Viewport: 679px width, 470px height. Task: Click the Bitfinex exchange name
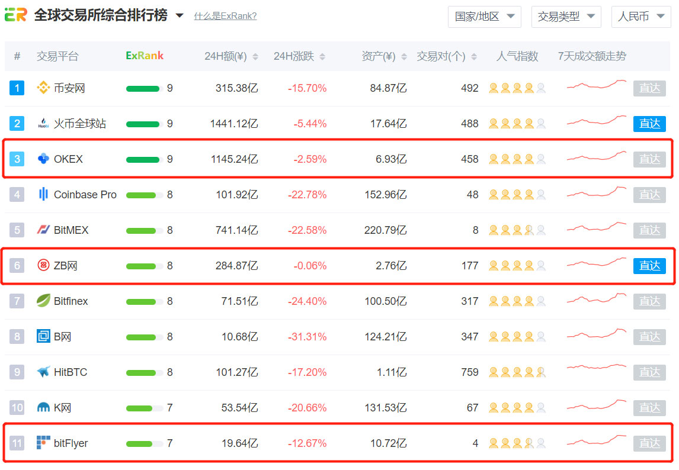71,301
